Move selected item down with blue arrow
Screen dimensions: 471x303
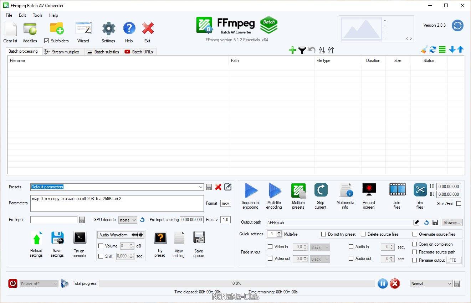tap(452, 49)
